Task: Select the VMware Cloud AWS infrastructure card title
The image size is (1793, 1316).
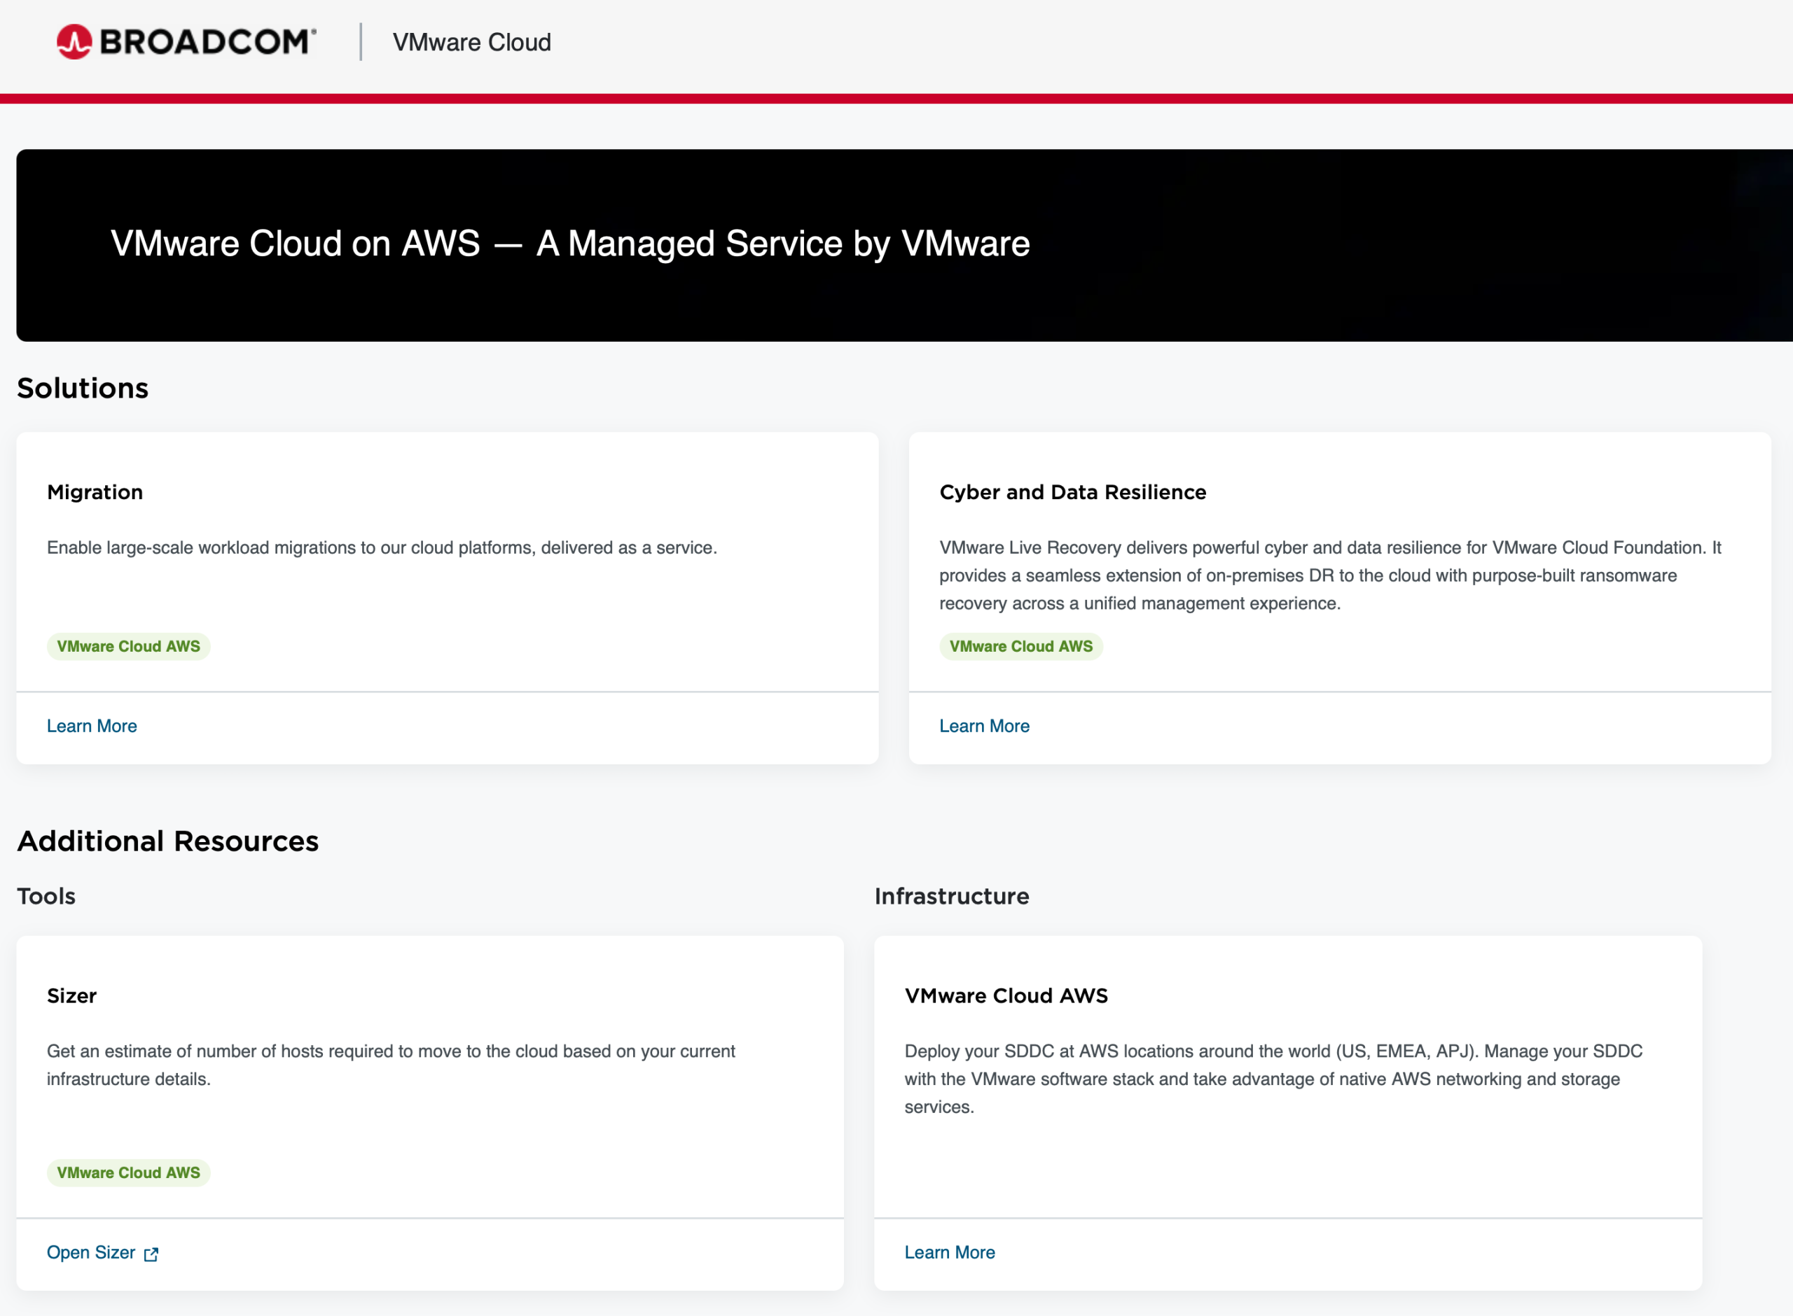Action: [1006, 996]
